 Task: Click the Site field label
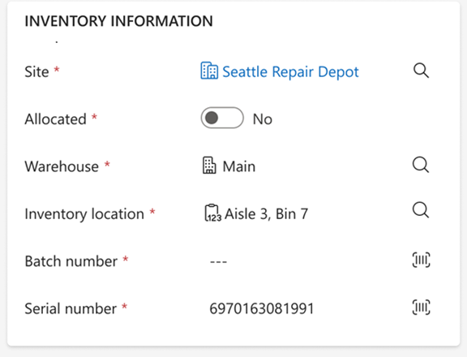(36, 72)
